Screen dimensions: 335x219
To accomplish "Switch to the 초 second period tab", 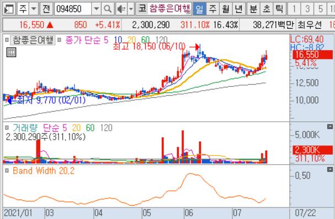I will (x=267, y=9).
